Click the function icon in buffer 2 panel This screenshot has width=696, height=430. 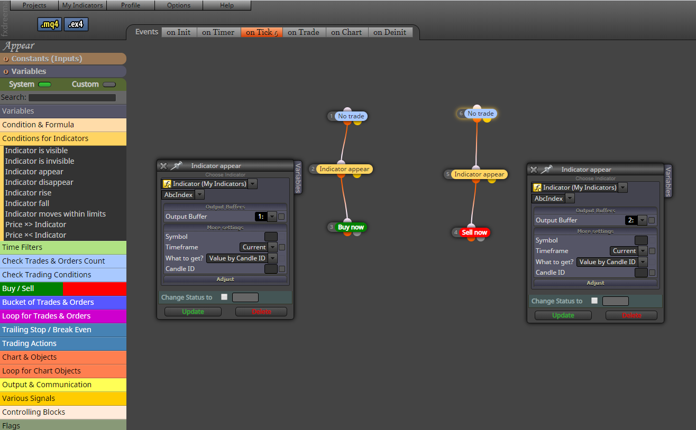pos(537,188)
